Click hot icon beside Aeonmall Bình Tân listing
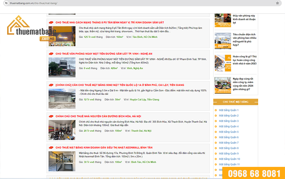The width and height of the screenshot is (285, 179). 51,148
